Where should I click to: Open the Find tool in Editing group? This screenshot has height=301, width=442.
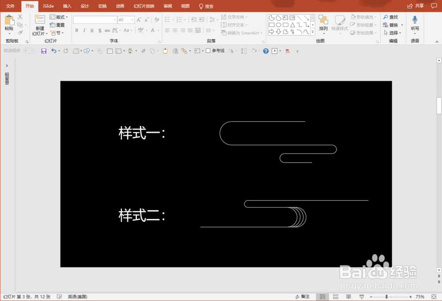(x=392, y=17)
